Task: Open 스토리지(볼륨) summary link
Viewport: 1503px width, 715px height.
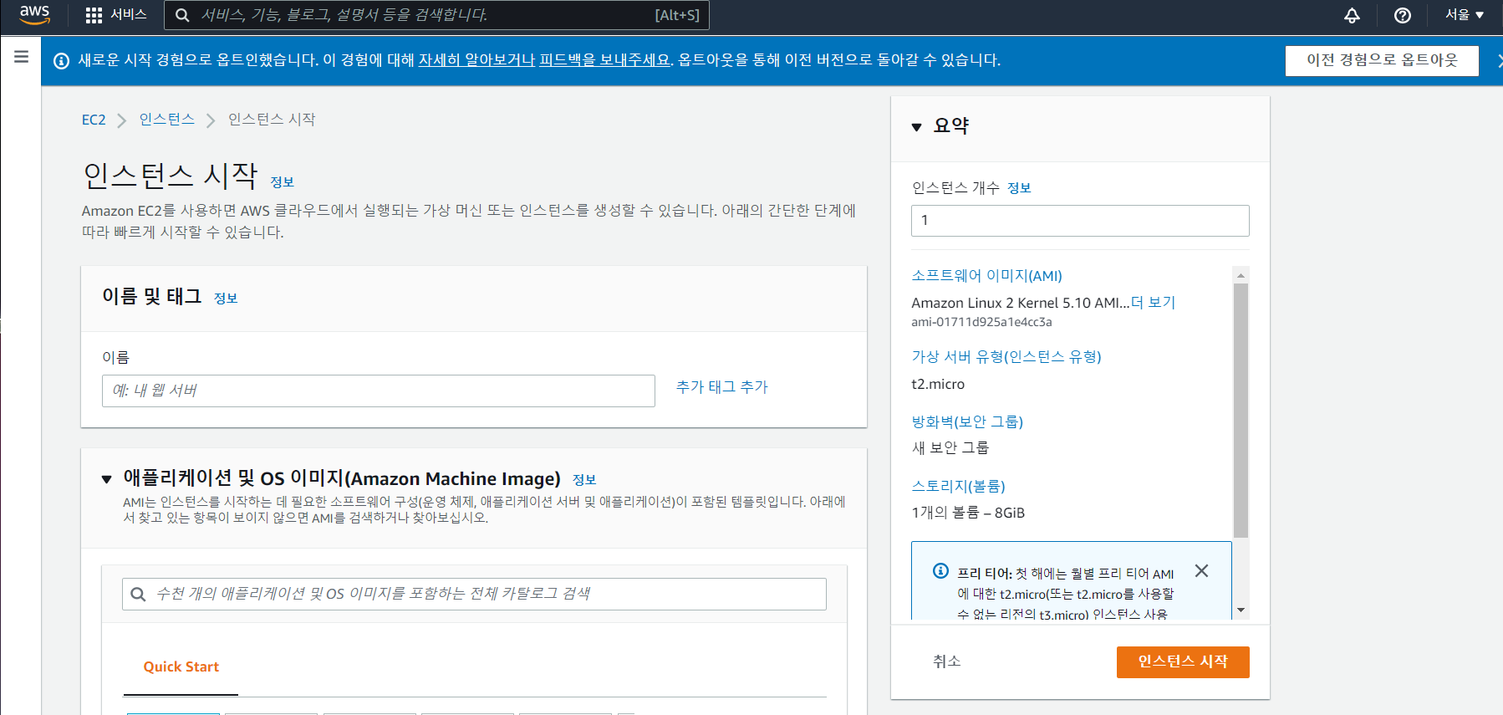Action: pyautogui.click(x=958, y=486)
